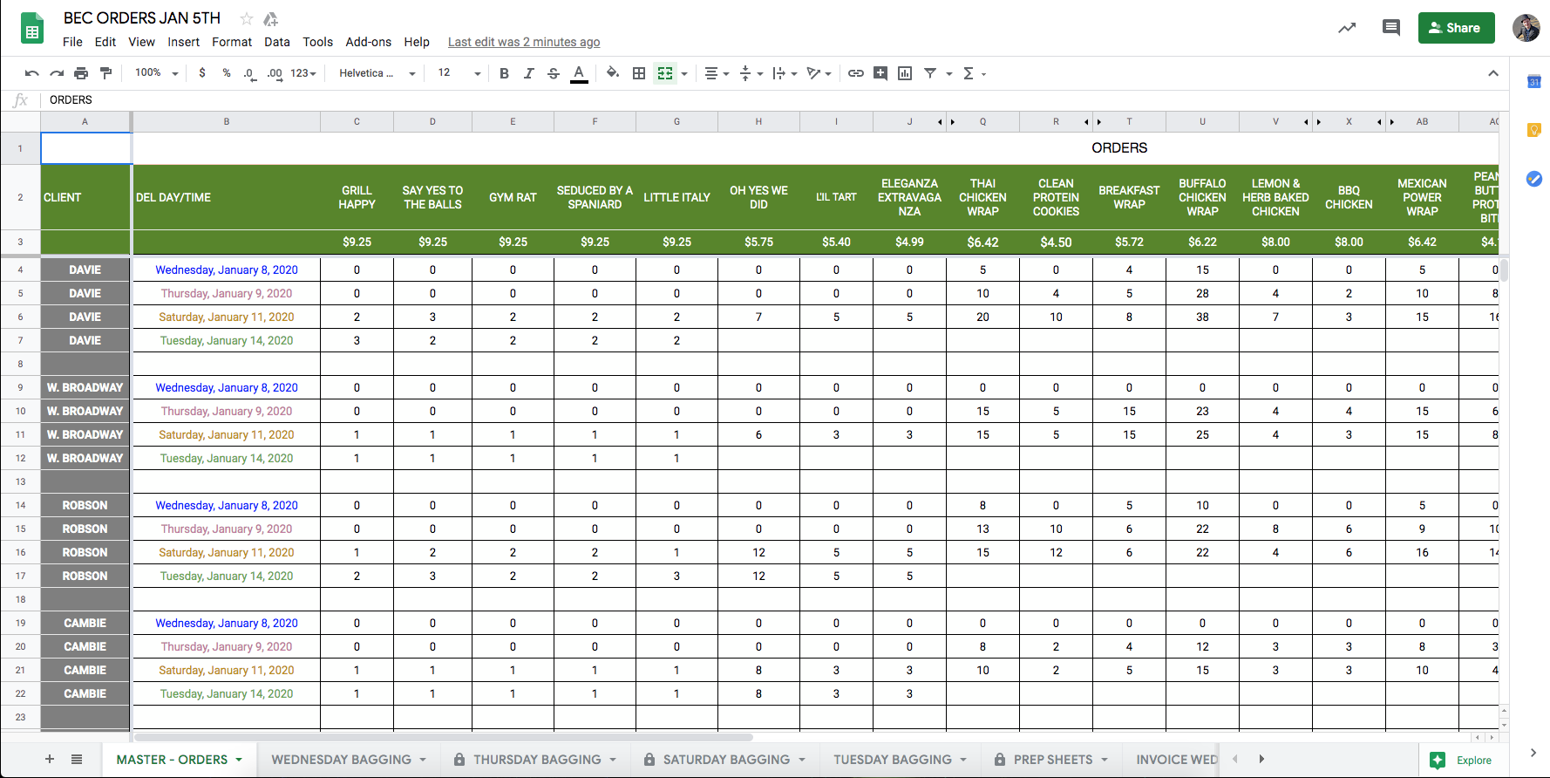Insert a chart using the toolbar icon
The width and height of the screenshot is (1550, 778).
[x=905, y=73]
